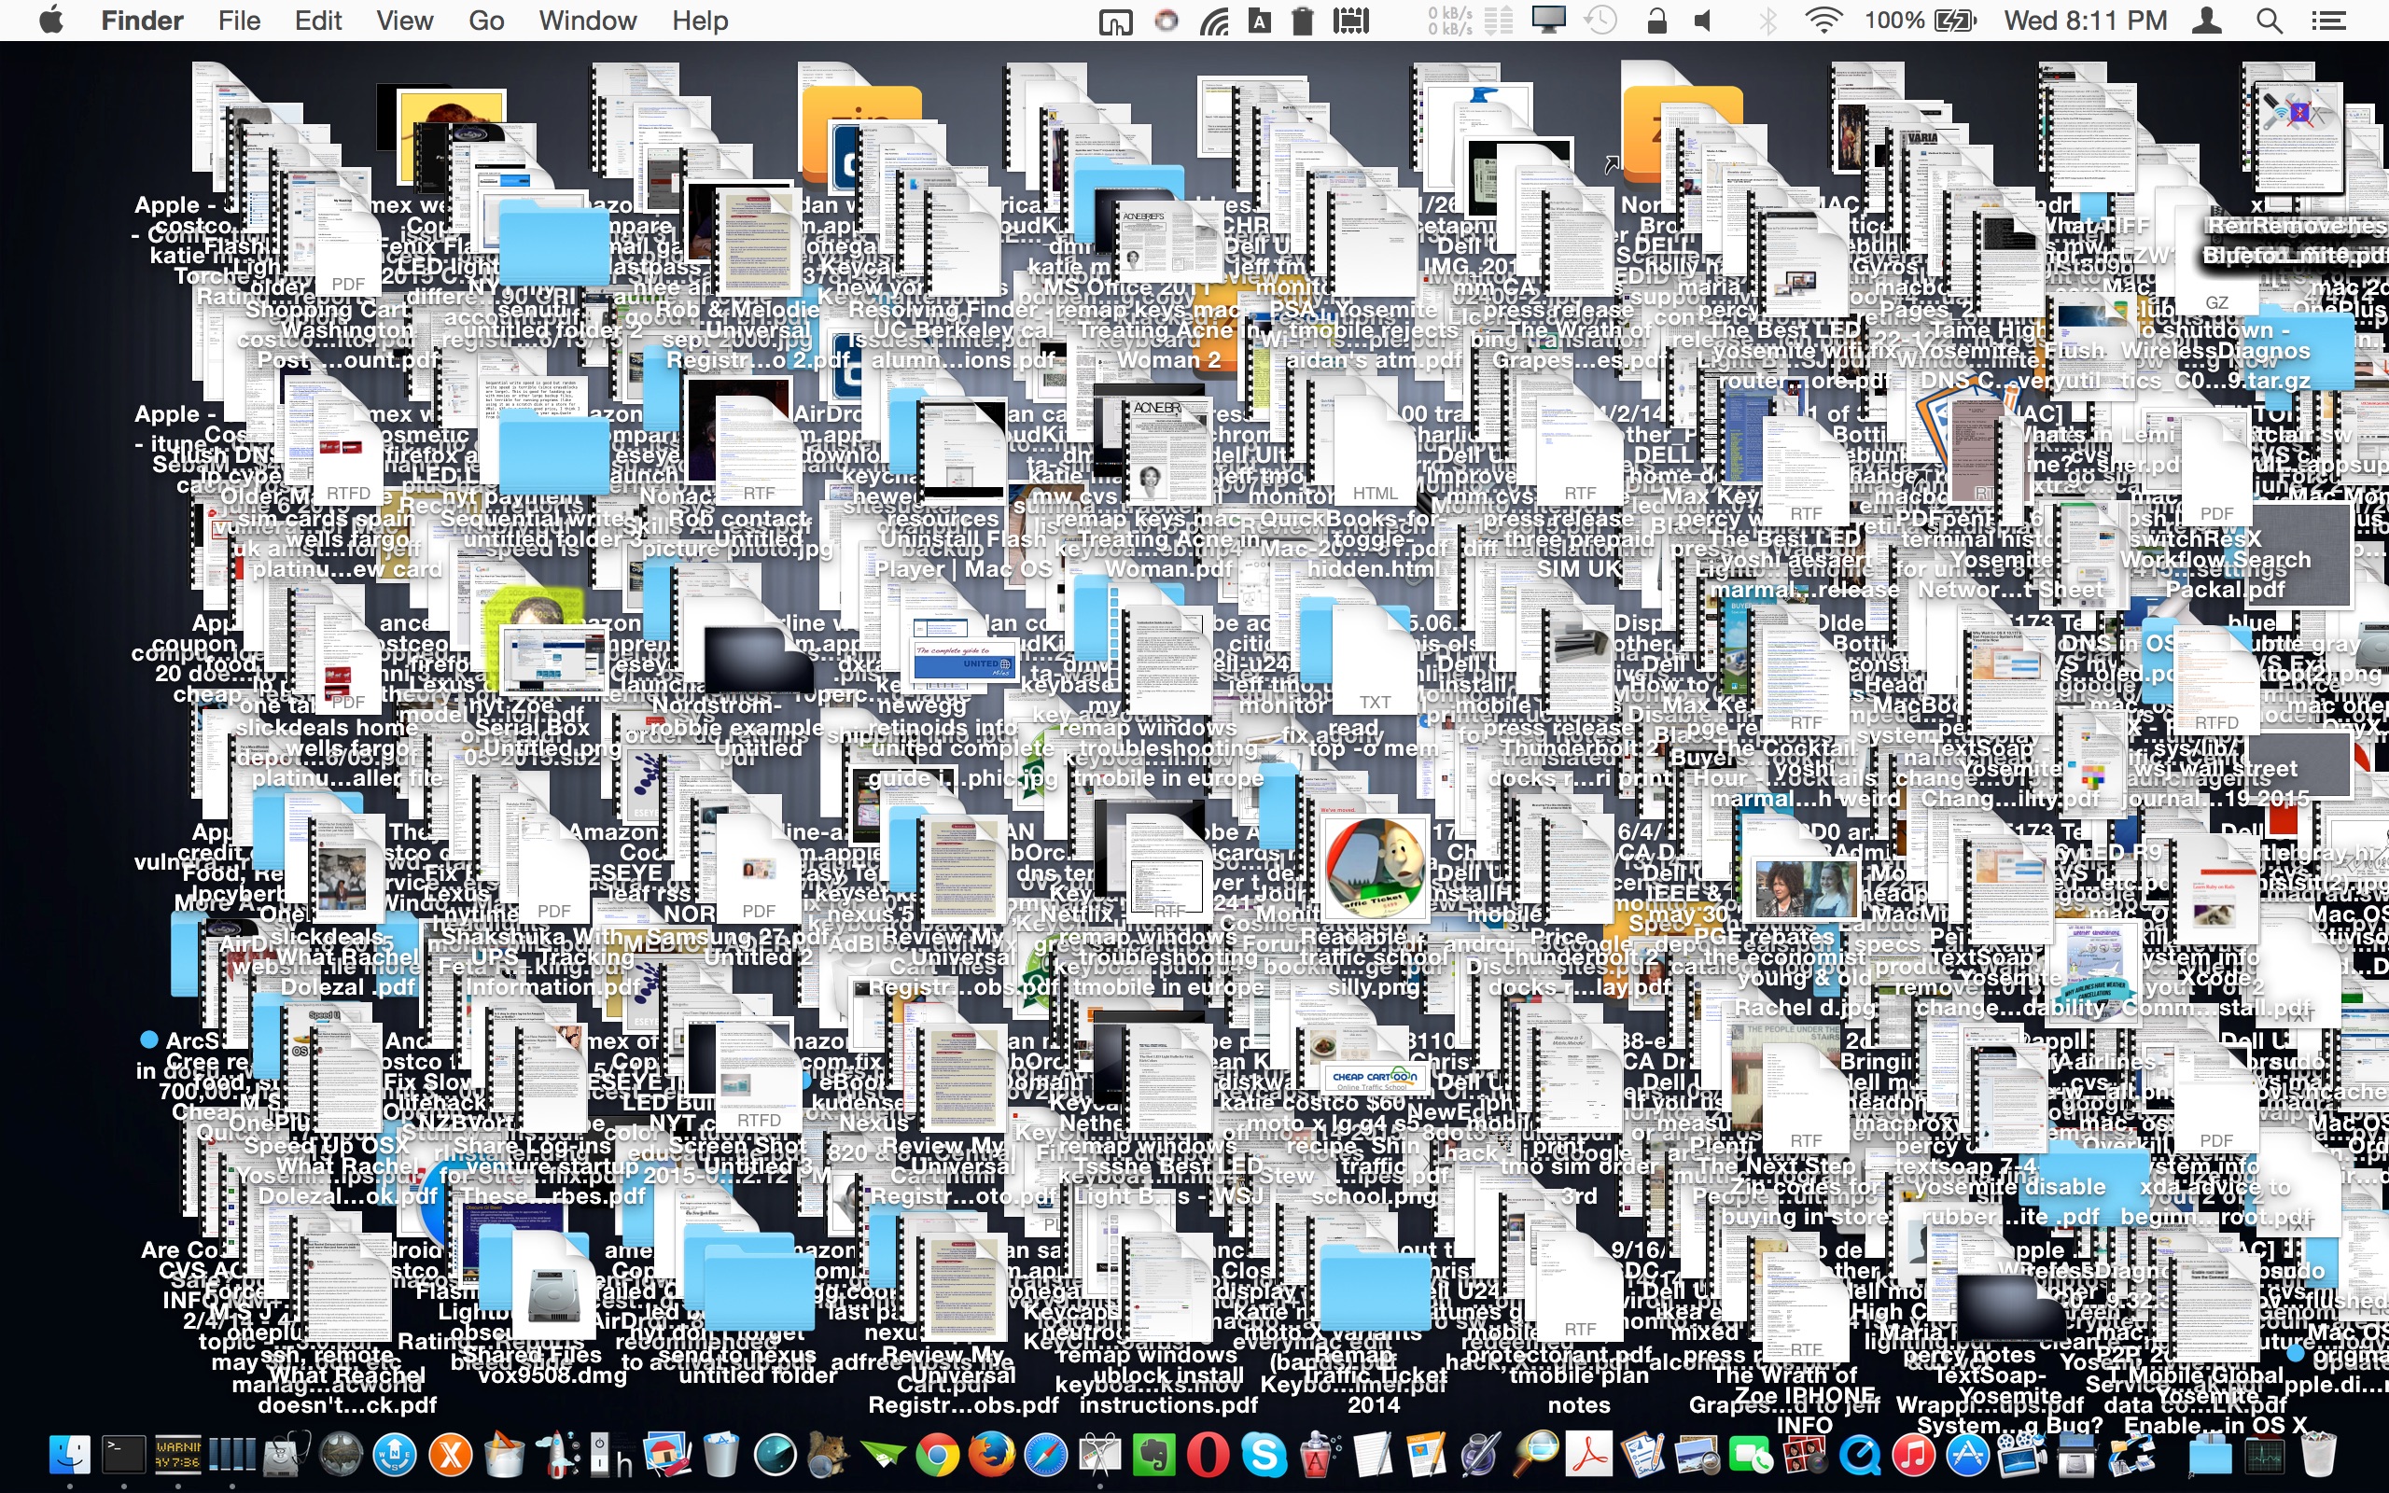Open the Apple menu
The image size is (2389, 1493).
pos(51,20)
